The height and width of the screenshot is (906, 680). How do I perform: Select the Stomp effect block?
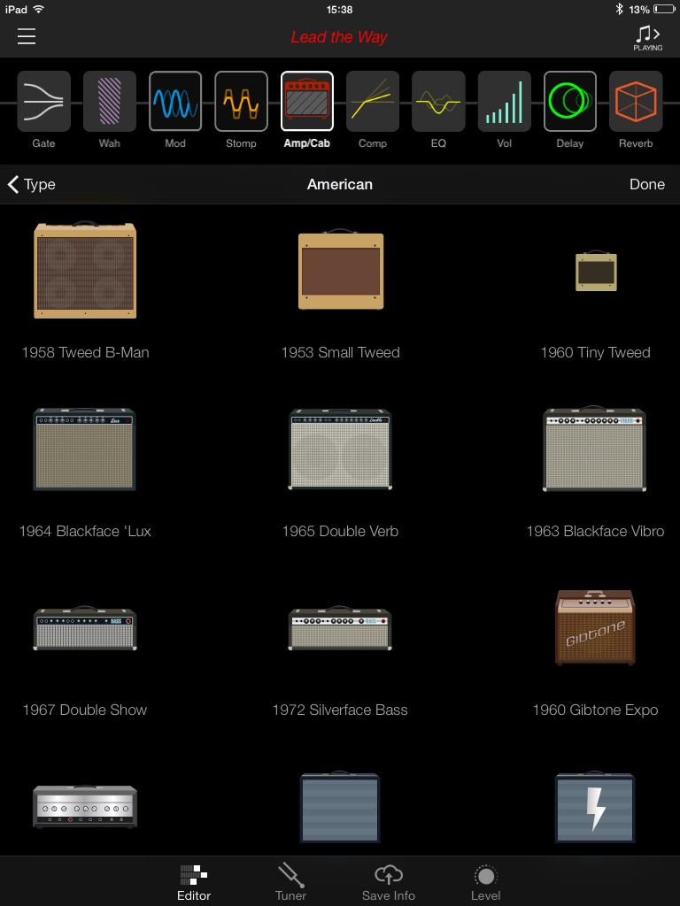[x=241, y=102]
